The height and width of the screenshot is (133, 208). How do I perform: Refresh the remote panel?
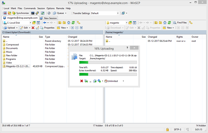[x=169, y=23]
